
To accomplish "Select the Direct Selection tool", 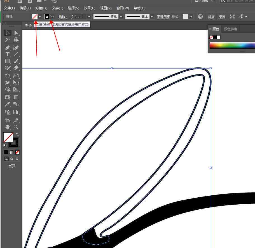I will 16,33.
